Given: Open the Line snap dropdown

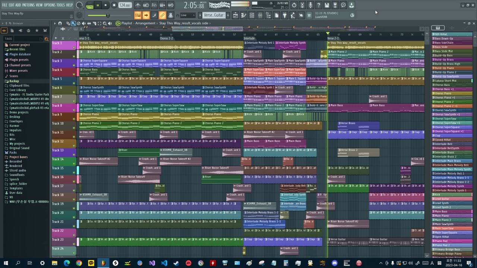Looking at the screenshot, I should coord(187,15).
